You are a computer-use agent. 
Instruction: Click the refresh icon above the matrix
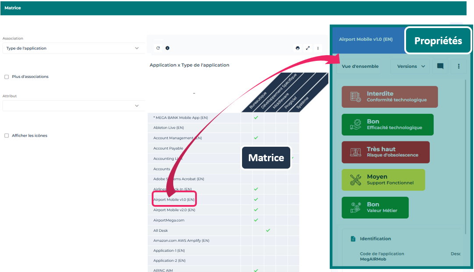tap(158, 48)
